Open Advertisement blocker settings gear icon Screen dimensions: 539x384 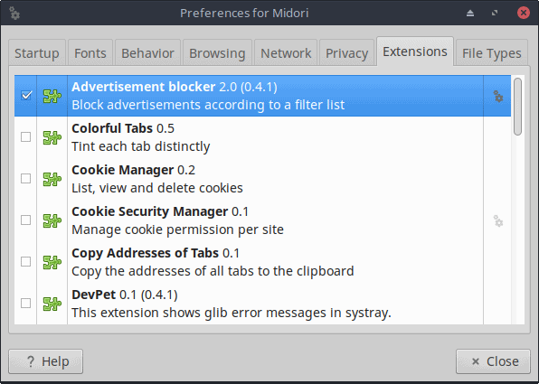[498, 96]
